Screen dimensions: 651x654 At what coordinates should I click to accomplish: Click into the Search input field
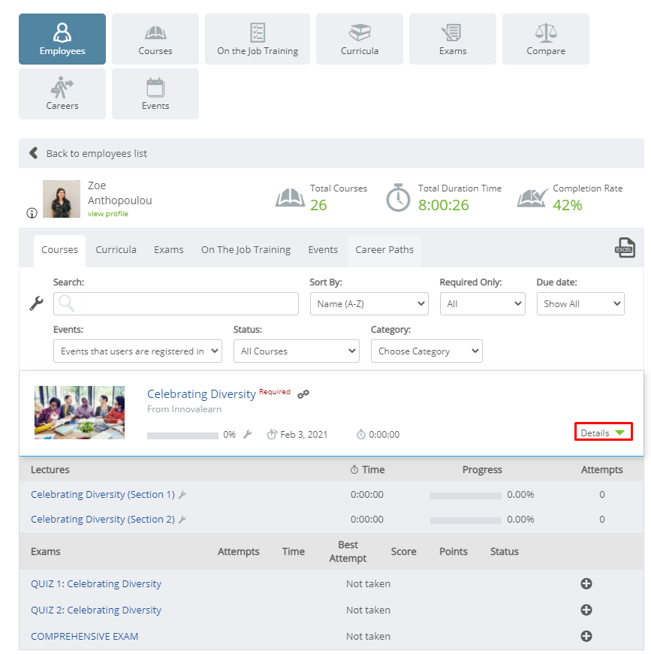tap(176, 303)
